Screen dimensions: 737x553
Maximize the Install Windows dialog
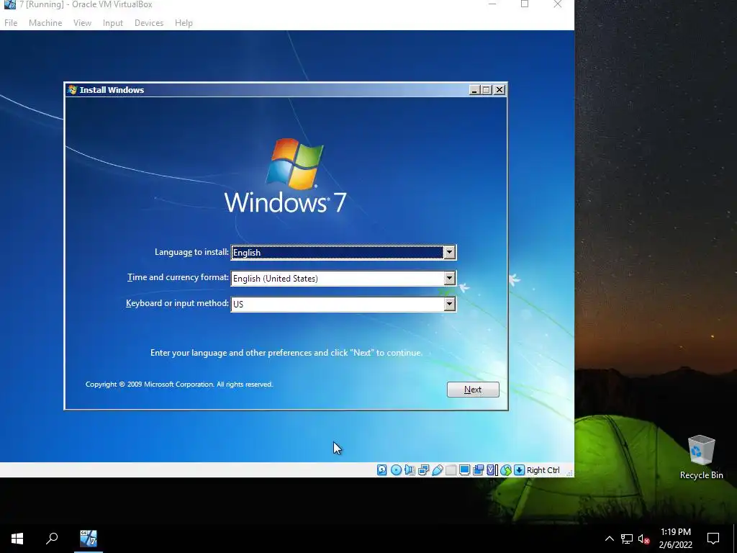coord(487,90)
